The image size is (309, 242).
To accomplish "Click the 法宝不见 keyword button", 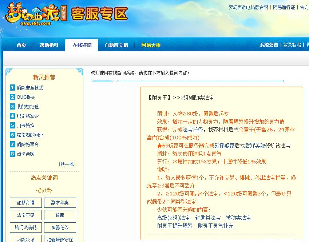I will [x=26, y=215].
